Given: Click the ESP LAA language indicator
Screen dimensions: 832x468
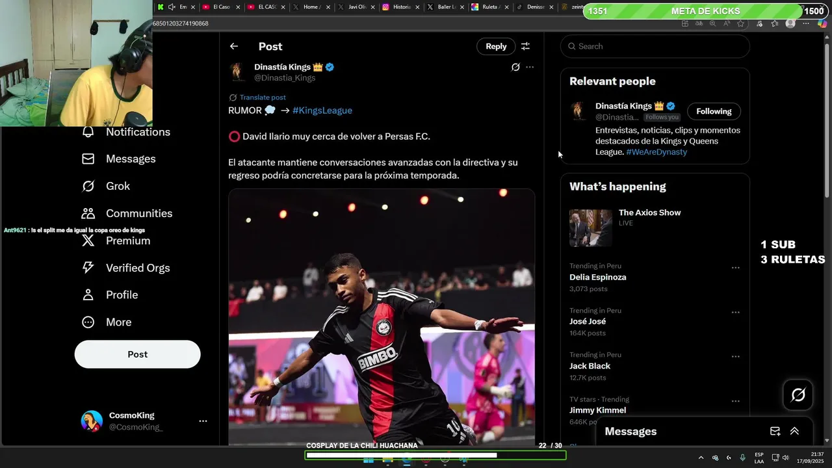Looking at the screenshot, I should [x=759, y=458].
